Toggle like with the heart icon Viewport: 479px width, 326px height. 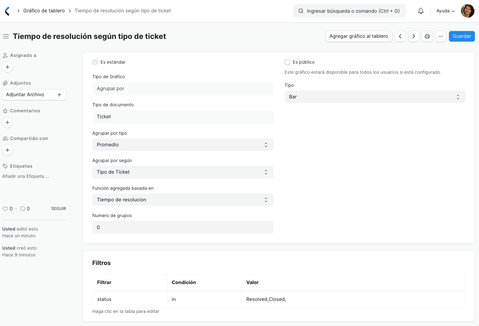click(5, 208)
